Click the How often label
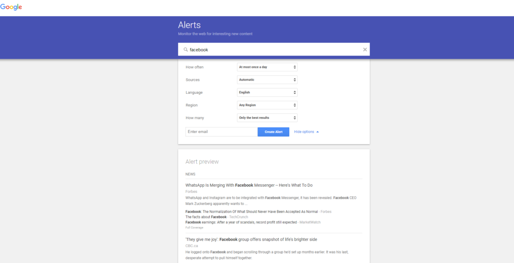Screen dimensions: 514x263 pyautogui.click(x=194, y=67)
